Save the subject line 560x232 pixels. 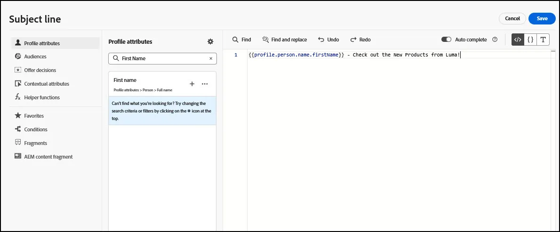coord(542,18)
